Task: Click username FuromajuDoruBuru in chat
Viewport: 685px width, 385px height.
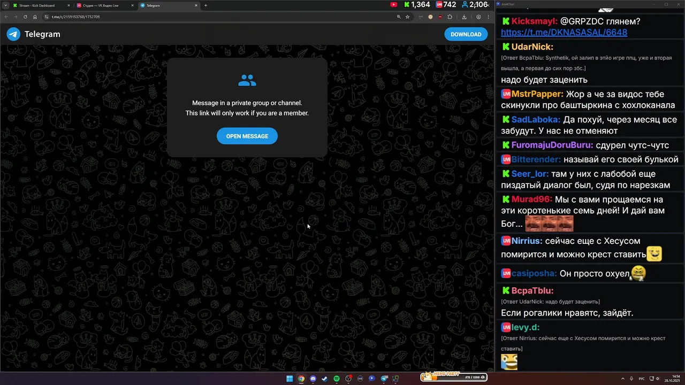Action: (553, 145)
